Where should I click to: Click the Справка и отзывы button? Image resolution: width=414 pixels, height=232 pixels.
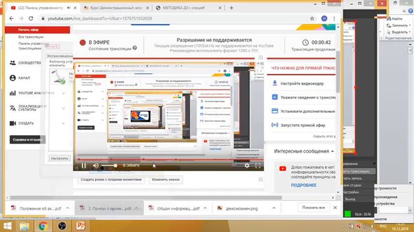[x=27, y=140]
